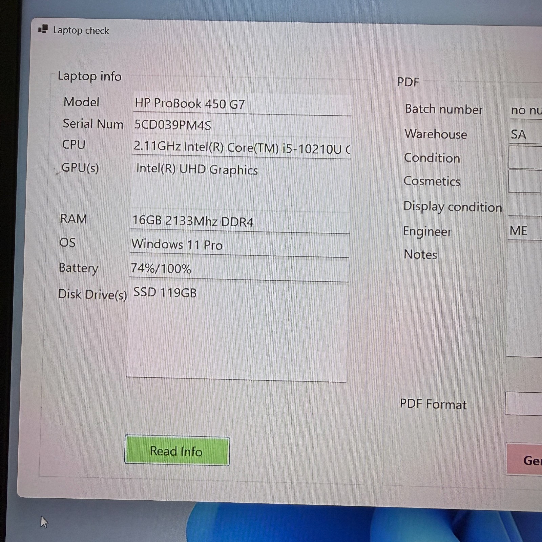Screen dimensions: 542x542
Task: Click the Battery label
Action: click(x=78, y=268)
